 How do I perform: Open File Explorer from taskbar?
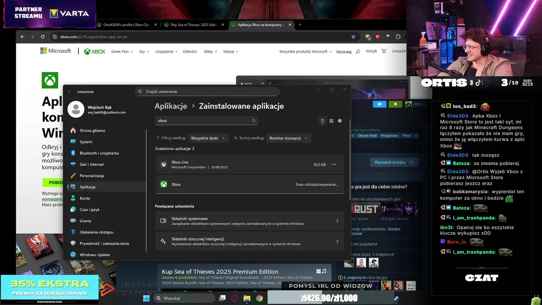247,298
